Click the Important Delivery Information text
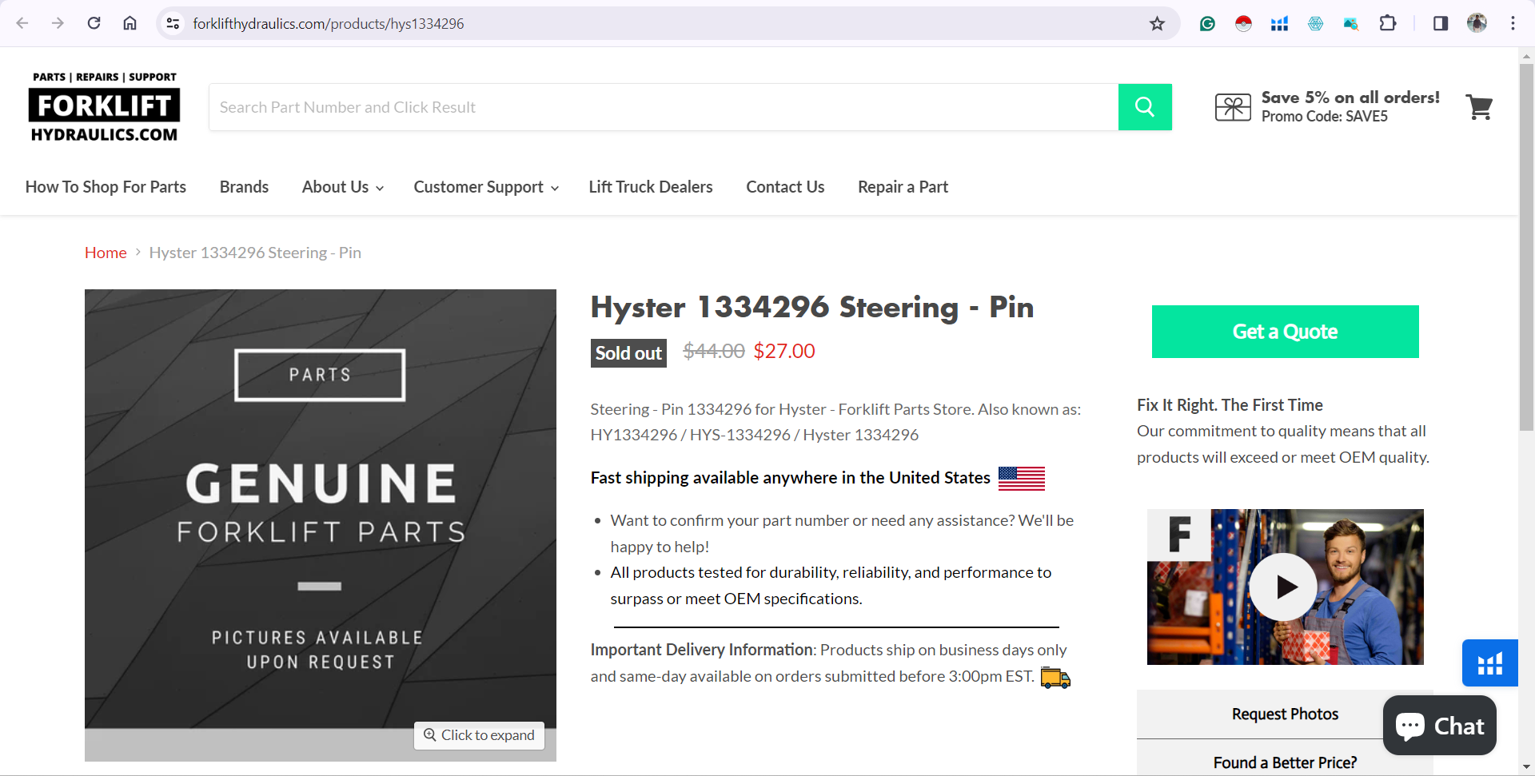The height and width of the screenshot is (776, 1535). [702, 650]
